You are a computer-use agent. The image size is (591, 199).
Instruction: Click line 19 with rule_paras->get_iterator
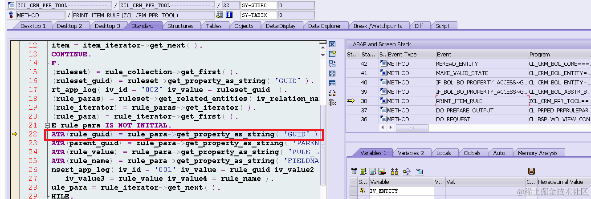154,107
